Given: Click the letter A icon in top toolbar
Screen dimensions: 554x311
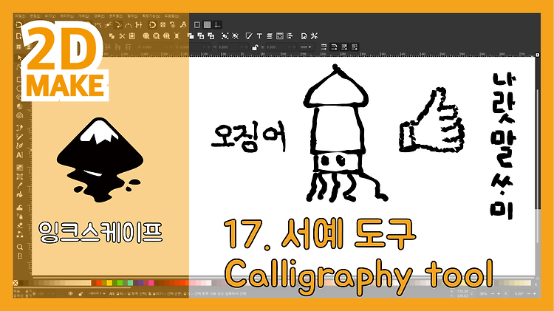Looking at the screenshot, I should click(x=183, y=24).
